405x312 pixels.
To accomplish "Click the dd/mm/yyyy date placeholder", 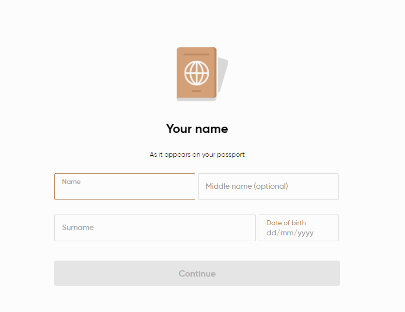I will (x=290, y=233).
